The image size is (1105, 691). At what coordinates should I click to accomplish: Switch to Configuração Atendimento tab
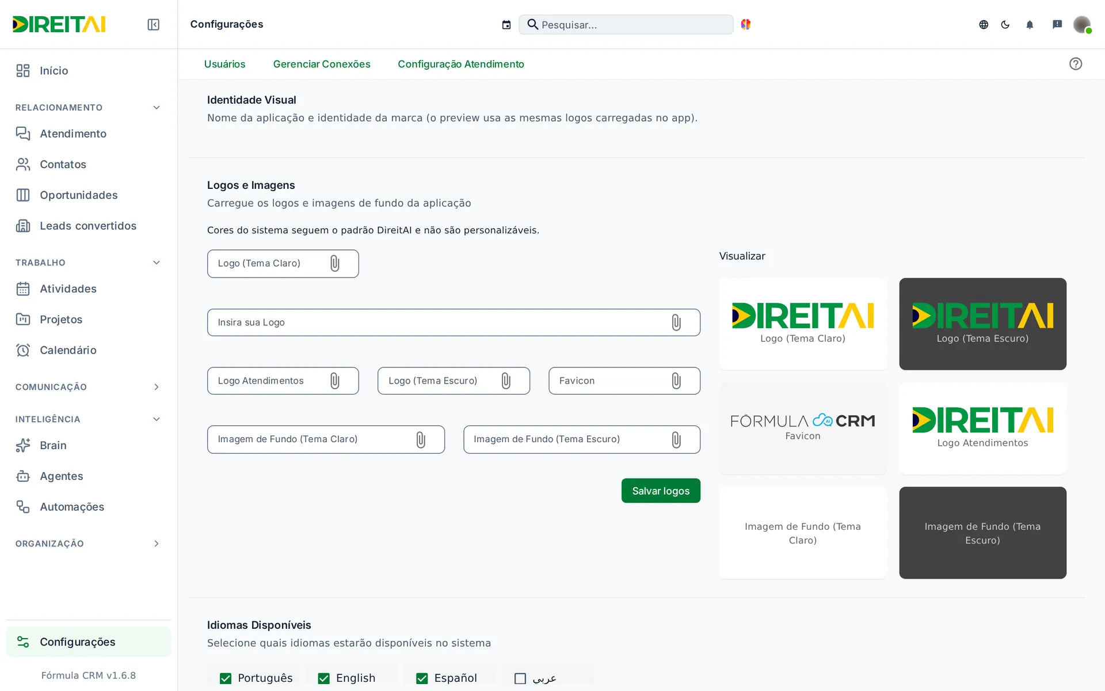[x=461, y=64]
